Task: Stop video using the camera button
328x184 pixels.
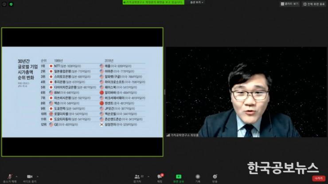Action: pos(30,178)
